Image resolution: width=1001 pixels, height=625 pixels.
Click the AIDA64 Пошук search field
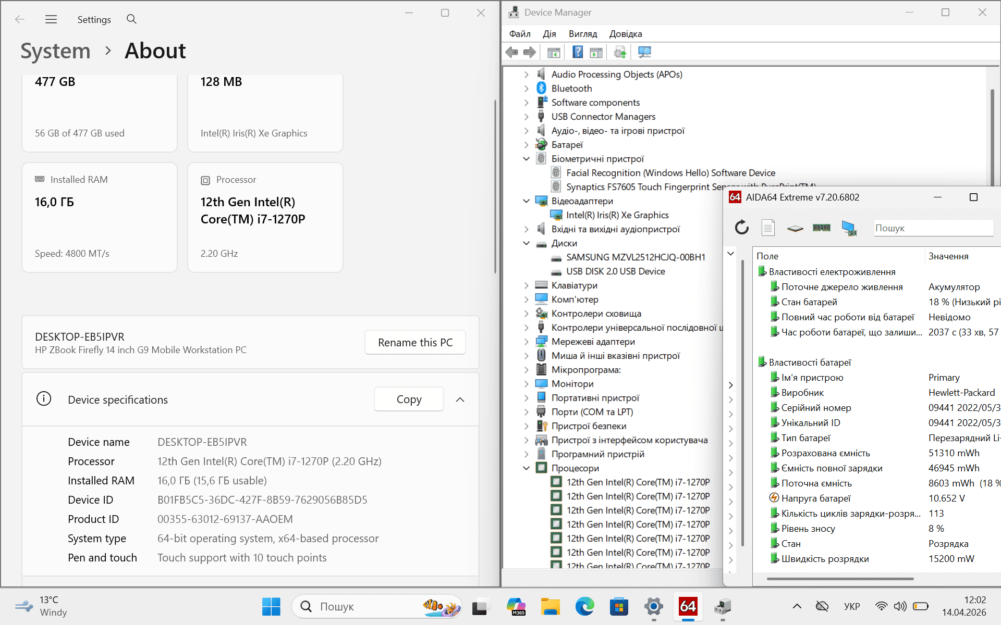(x=933, y=228)
